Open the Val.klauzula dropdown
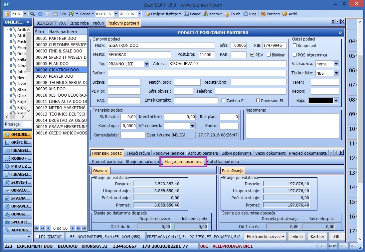Image resolution: width=365 pixels, height=252 pixels. click(x=336, y=64)
